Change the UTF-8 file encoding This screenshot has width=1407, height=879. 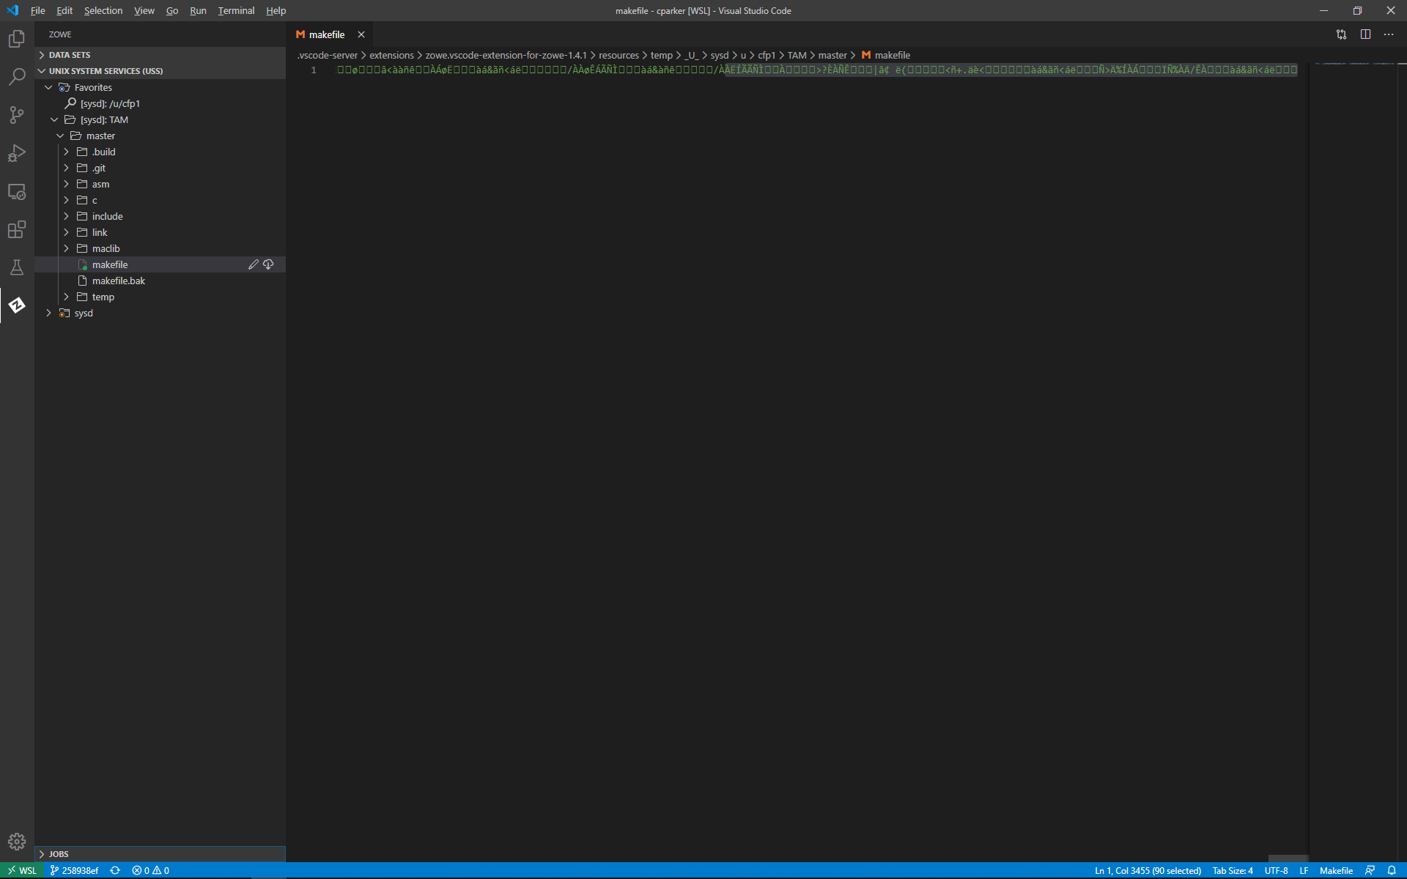coord(1276,870)
